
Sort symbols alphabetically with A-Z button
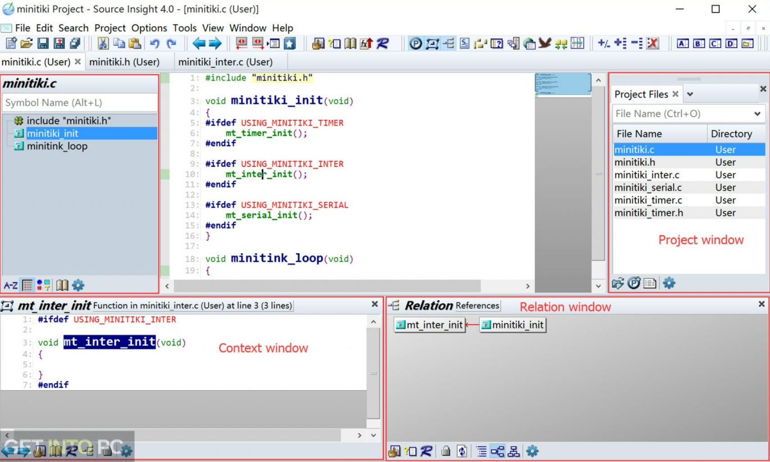pyautogui.click(x=10, y=285)
